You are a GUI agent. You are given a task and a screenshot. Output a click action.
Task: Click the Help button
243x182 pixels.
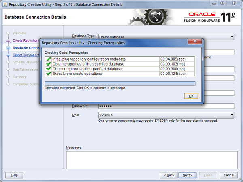(x=15, y=175)
